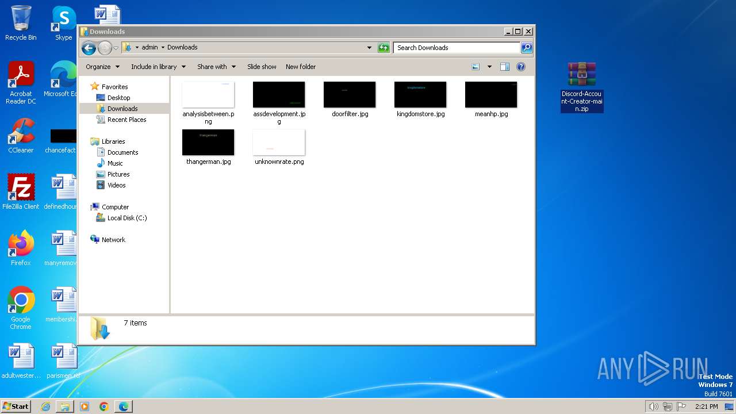Image resolution: width=736 pixels, height=414 pixels.
Task: Launch Chrome from the taskbar
Action: click(x=104, y=407)
